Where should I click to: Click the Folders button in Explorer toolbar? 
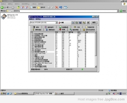41,7
